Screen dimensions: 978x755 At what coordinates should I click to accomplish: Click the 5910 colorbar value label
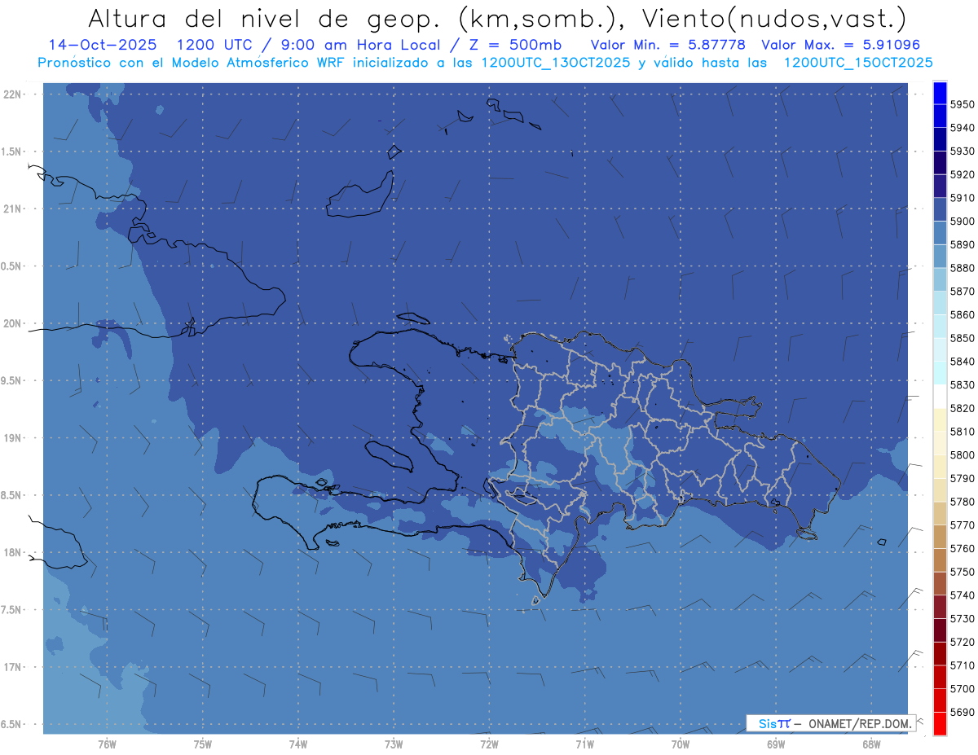963,198
